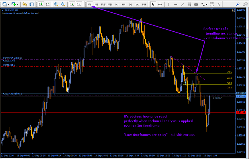Toggle auto scroll to latest bar

[x=72, y=4]
